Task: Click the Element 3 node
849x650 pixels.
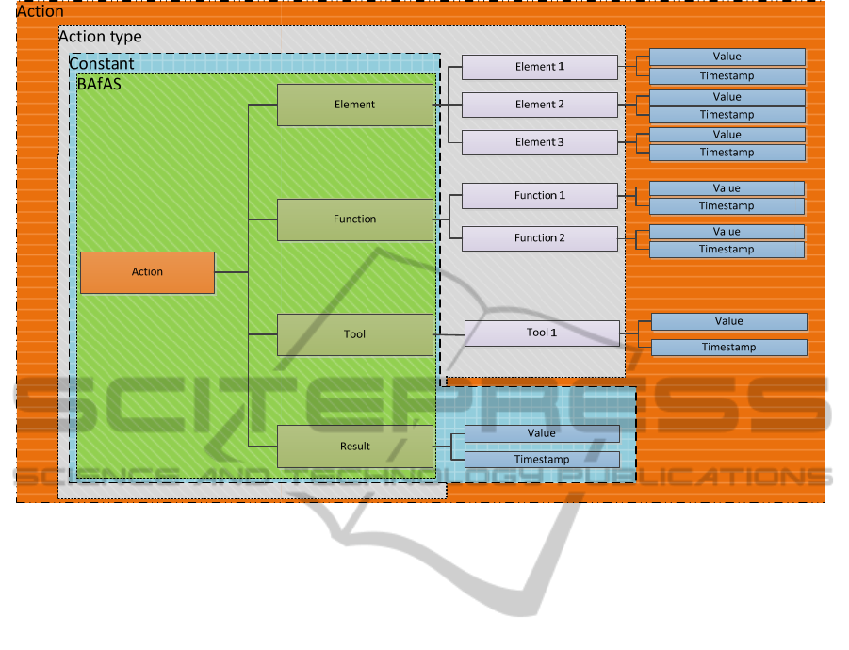Action: (539, 142)
